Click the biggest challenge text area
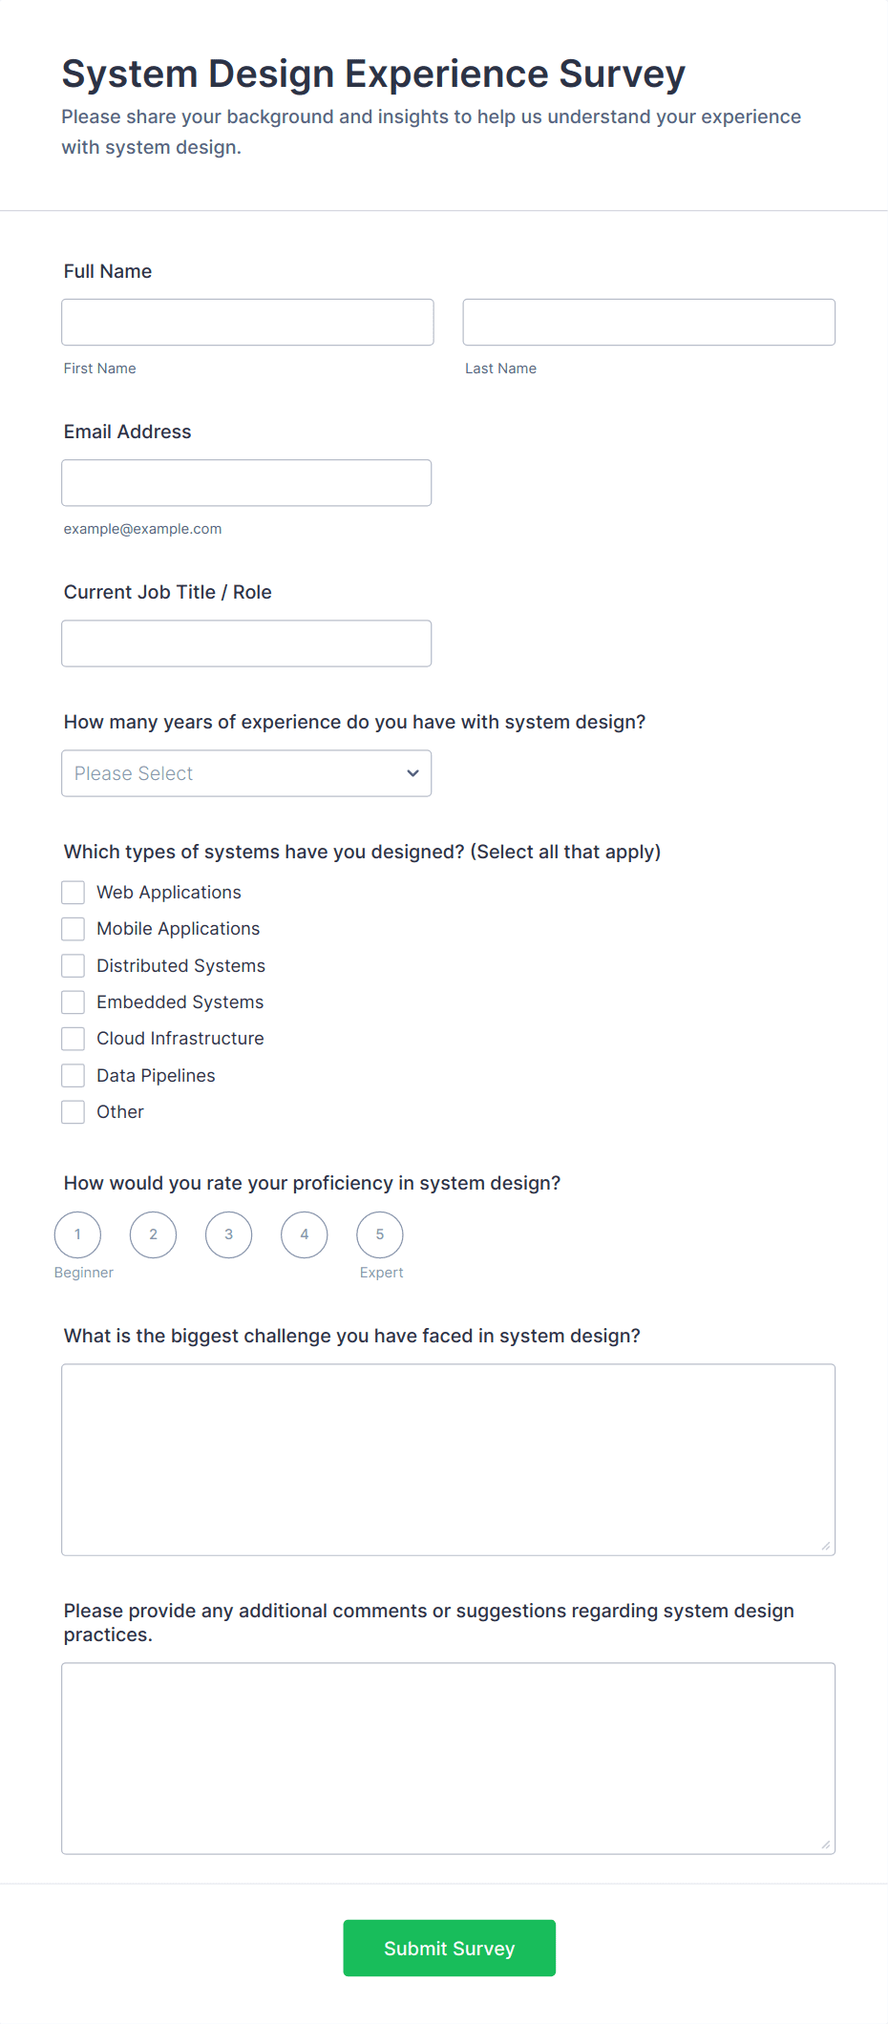Screen dimensions: 888x2024 pyautogui.click(x=448, y=1460)
